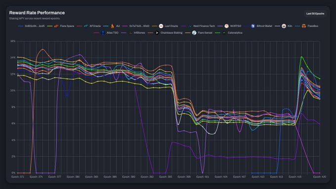Click the Reward Rate Performance heading
Image resolution: width=336 pixels, height=189 pixels.
(x=37, y=13)
